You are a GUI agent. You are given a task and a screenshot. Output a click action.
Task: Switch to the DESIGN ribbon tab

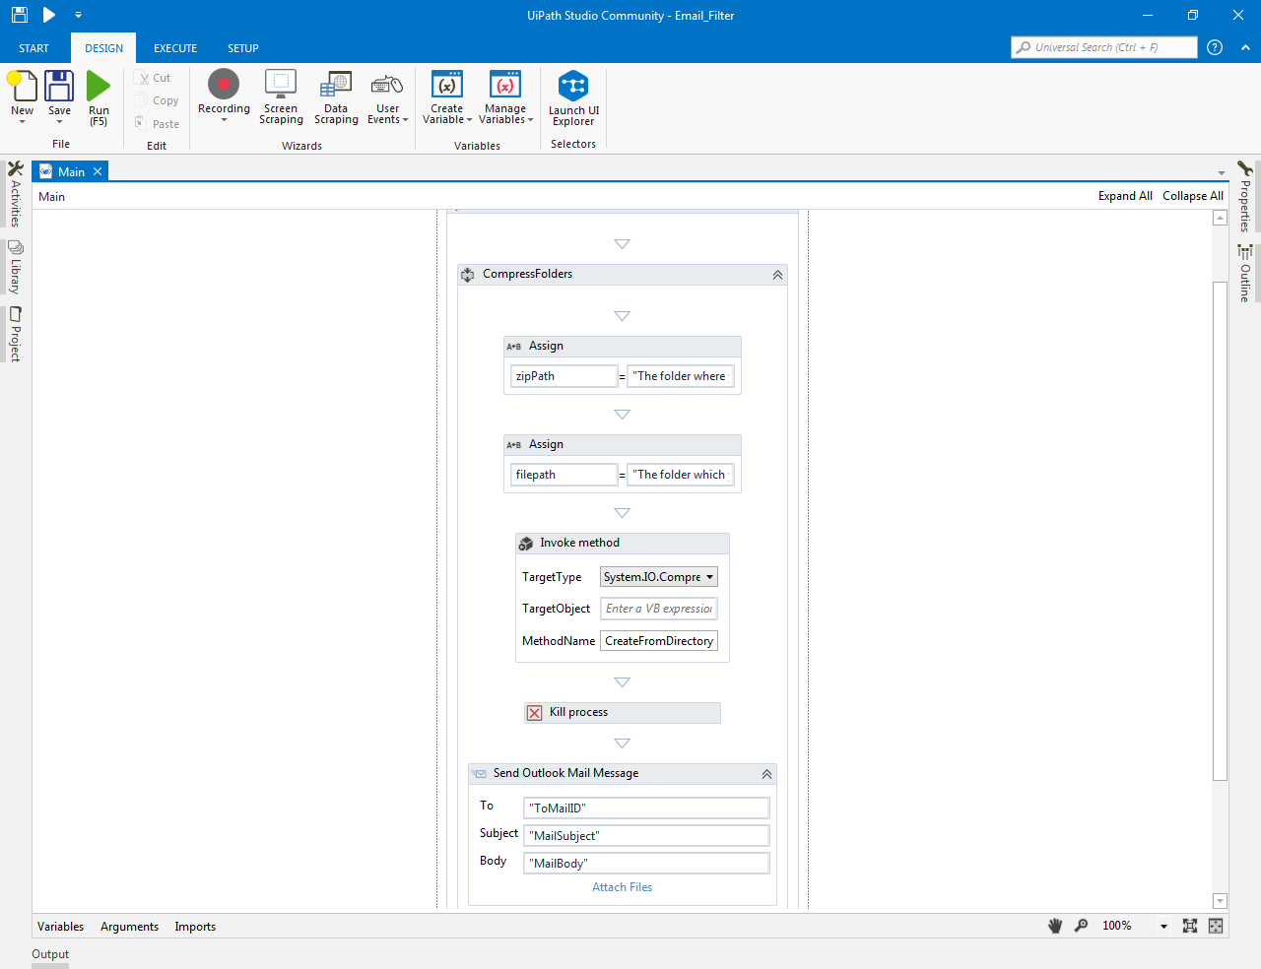[x=103, y=48]
